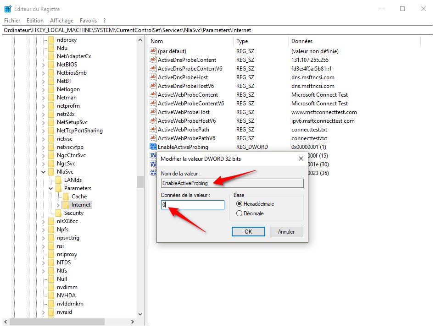The height and width of the screenshot is (328, 435).
Task: Select the LANIds tree item
Action: [x=73, y=180]
